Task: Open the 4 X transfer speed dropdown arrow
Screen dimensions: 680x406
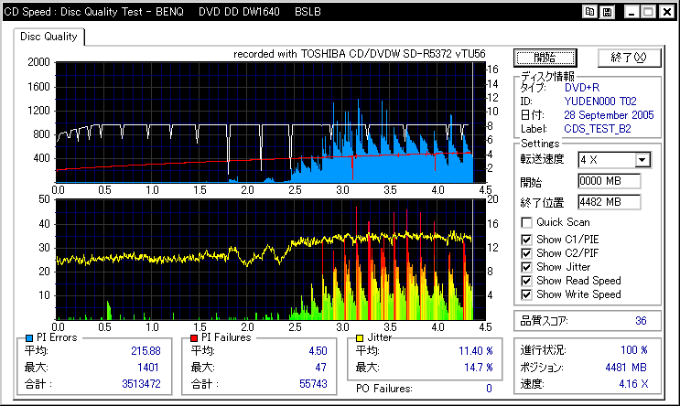Action: 642,160
